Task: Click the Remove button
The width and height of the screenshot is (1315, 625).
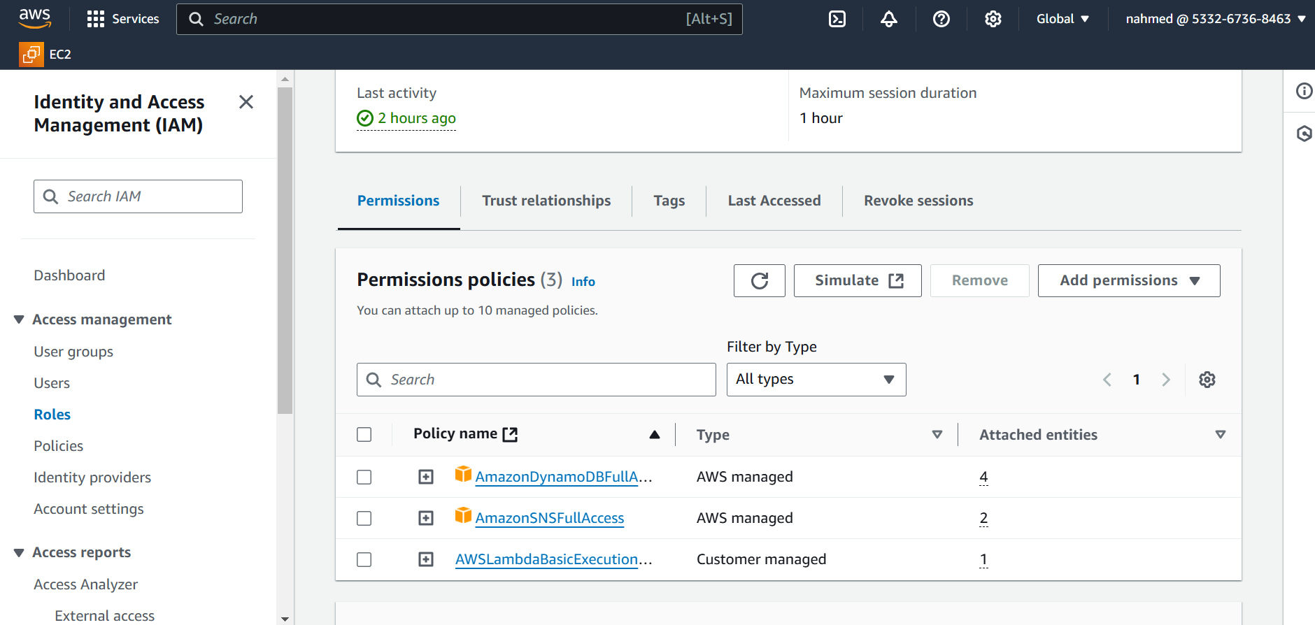Action: click(x=980, y=280)
